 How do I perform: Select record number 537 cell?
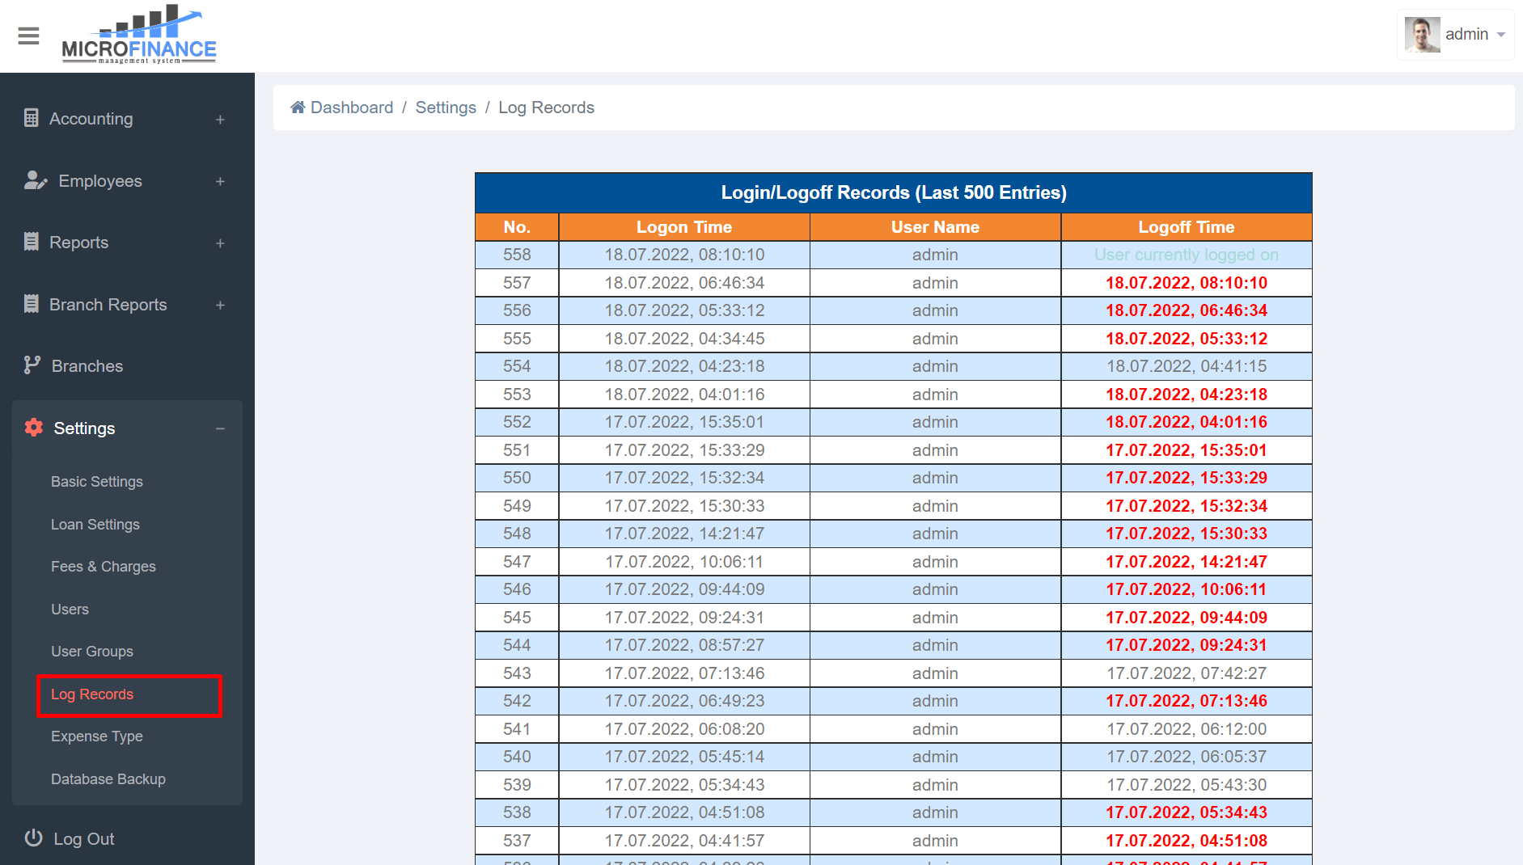517,841
